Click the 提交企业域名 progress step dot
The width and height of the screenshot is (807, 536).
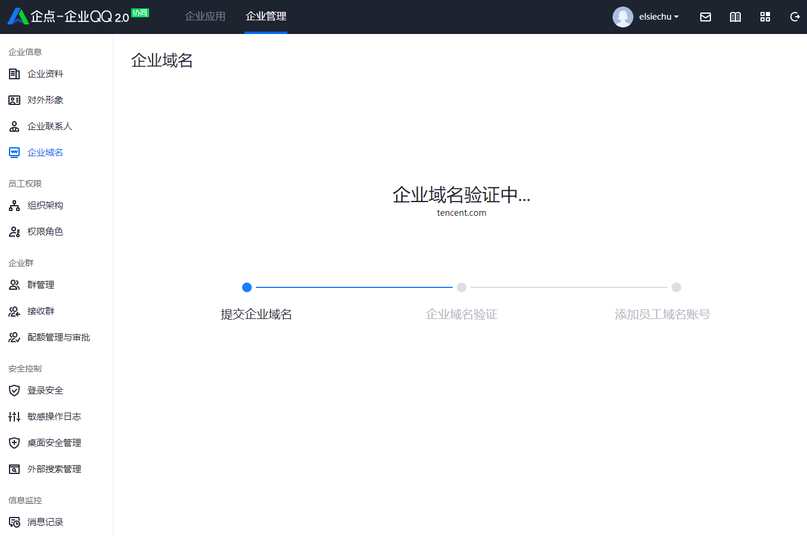(x=247, y=287)
